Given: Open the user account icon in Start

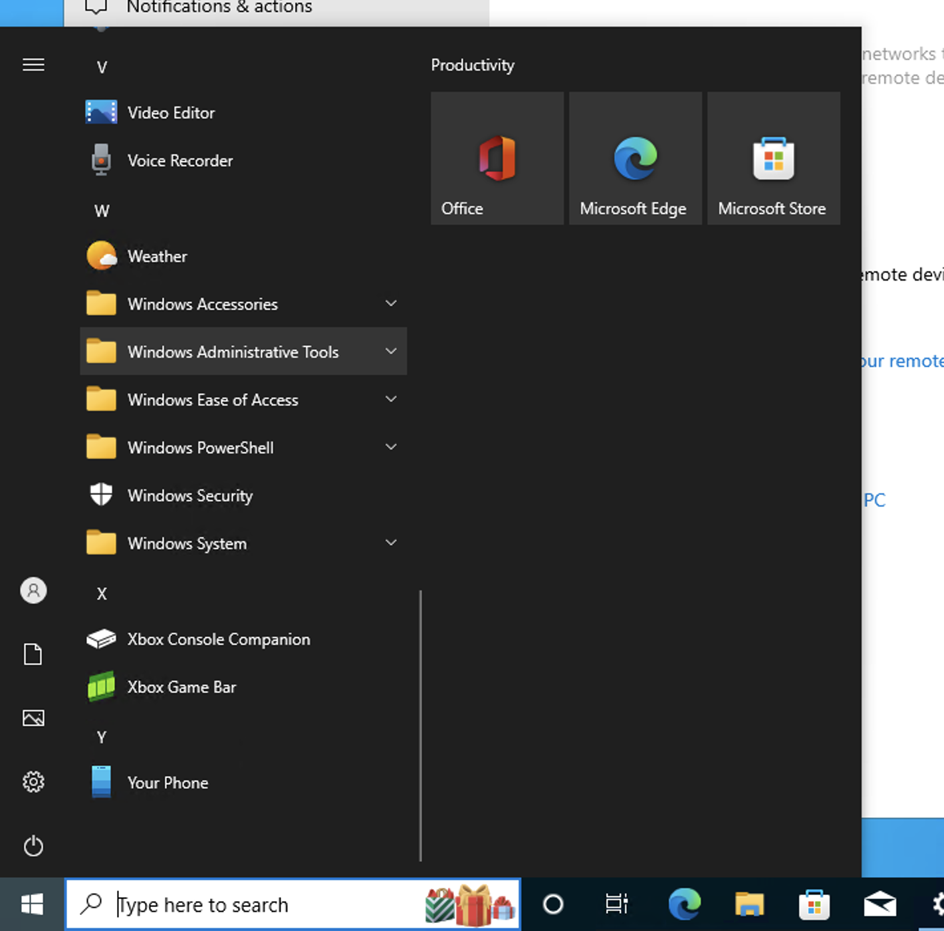Looking at the screenshot, I should (33, 591).
